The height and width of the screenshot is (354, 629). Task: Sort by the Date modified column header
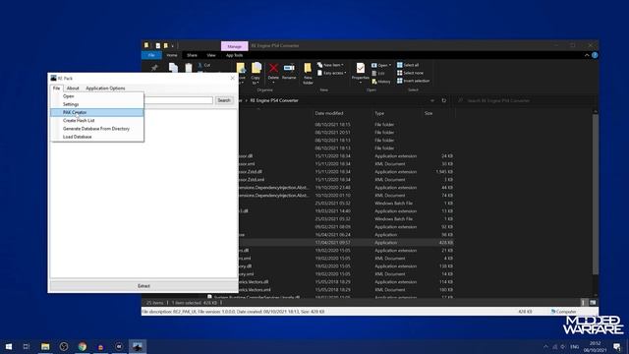(329, 113)
